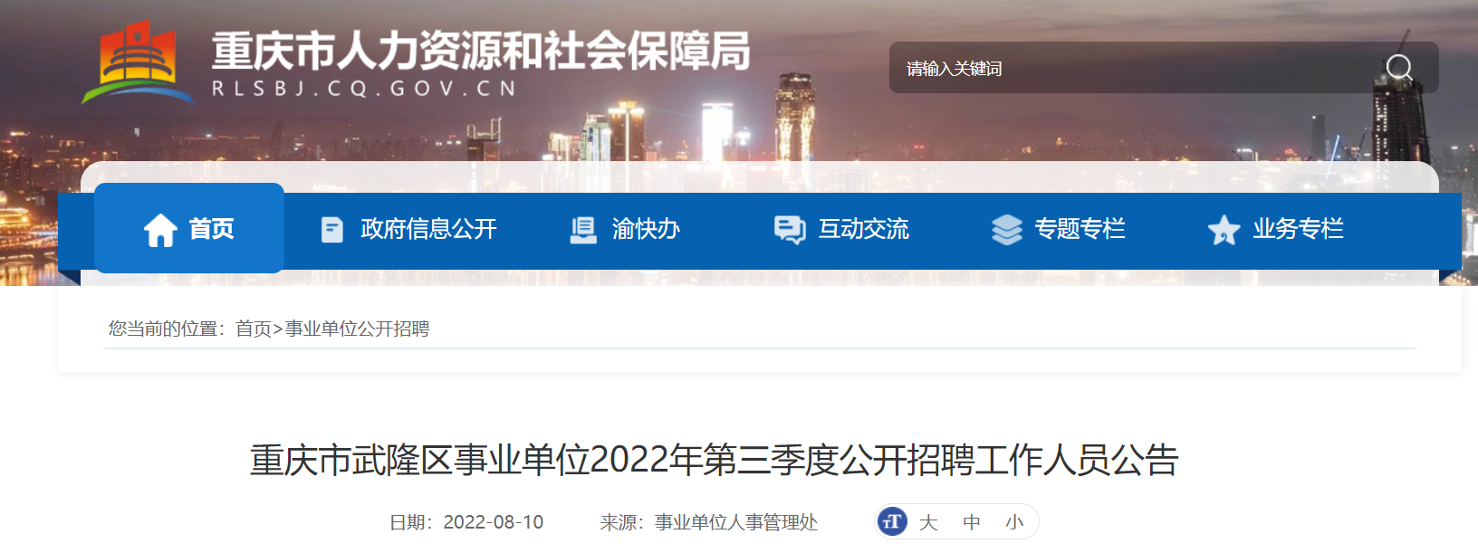Screen dimensions: 1478x553
Task: Click the font size tT icon
Action: [x=892, y=521]
